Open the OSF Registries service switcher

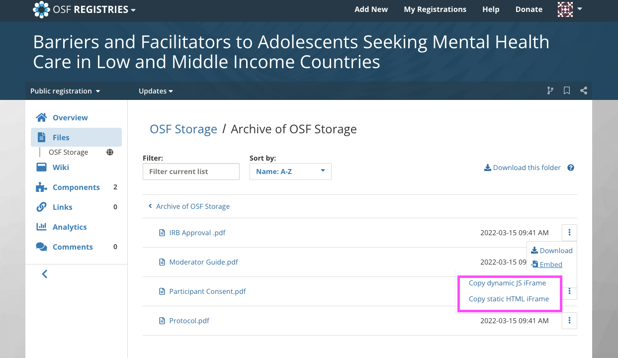(x=84, y=9)
